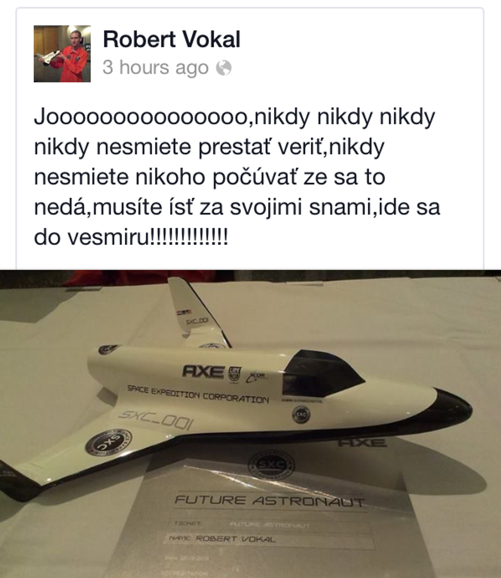The image size is (501, 578).
Task: Open Robert Vokal's profile picture
Action: 62,53
